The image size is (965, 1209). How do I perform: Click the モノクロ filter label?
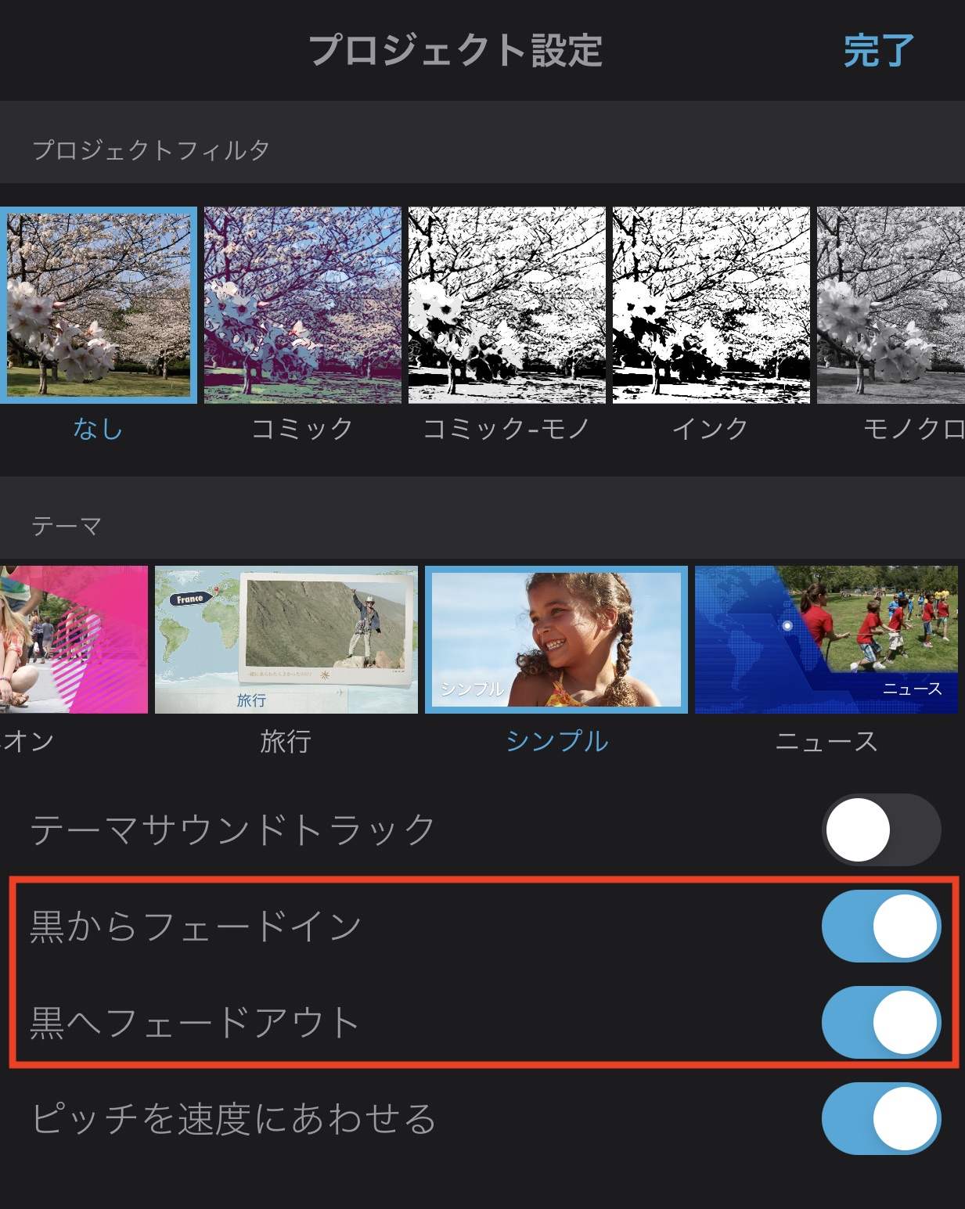[x=913, y=429]
